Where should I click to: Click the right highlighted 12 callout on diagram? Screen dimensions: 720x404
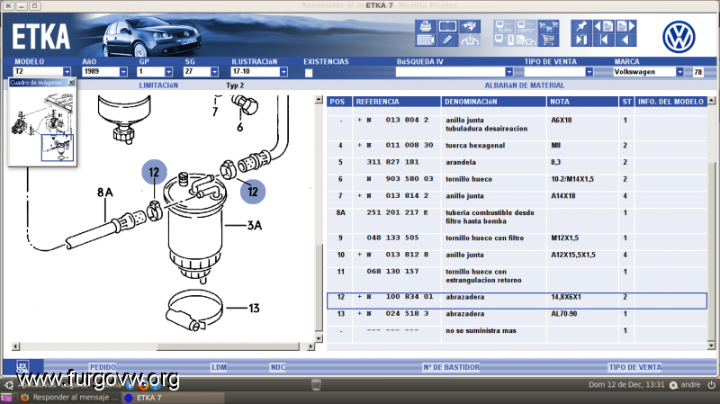tap(253, 192)
